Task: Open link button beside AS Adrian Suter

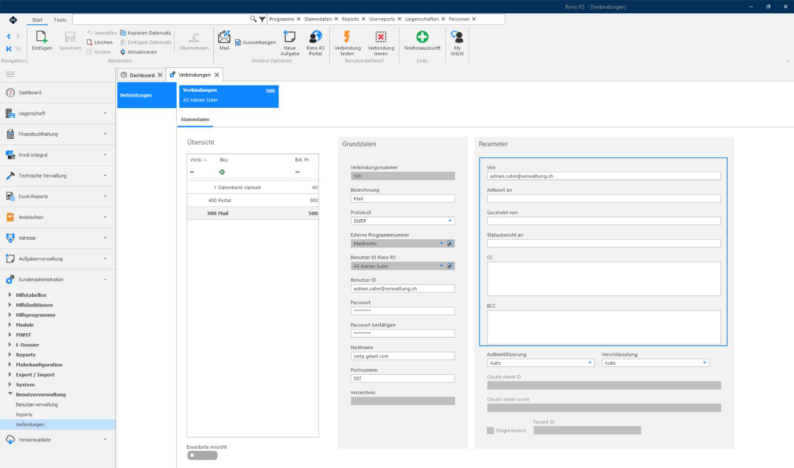Action: coord(450,266)
